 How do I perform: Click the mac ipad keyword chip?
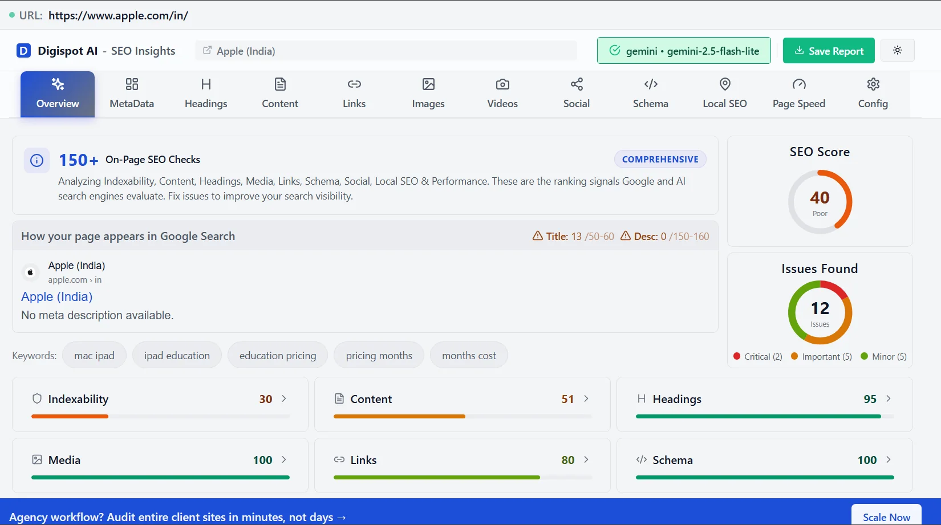tap(94, 355)
